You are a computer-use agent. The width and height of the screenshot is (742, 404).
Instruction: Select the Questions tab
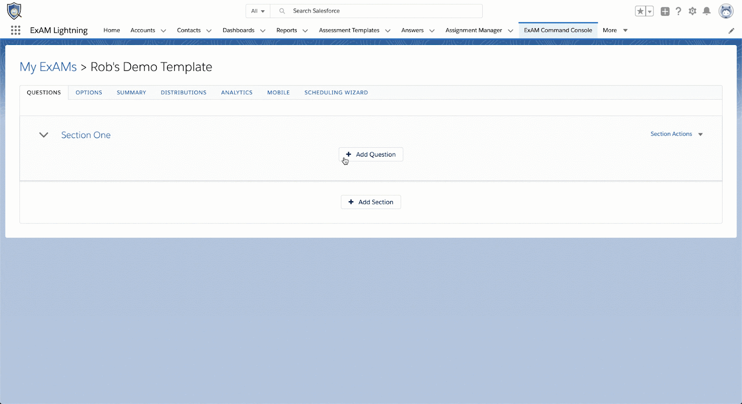coord(44,93)
